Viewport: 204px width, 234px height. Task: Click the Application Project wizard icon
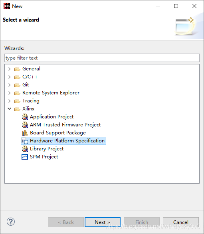point(25,117)
